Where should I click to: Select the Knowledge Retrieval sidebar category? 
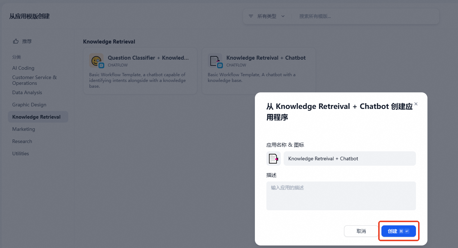38,117
